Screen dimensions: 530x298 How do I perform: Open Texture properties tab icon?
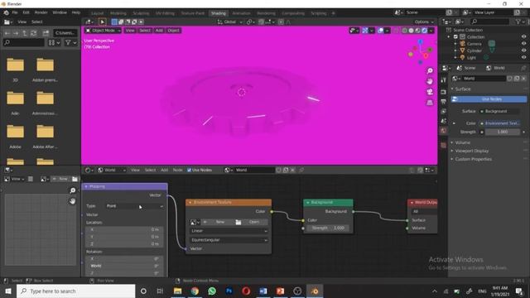(444, 146)
